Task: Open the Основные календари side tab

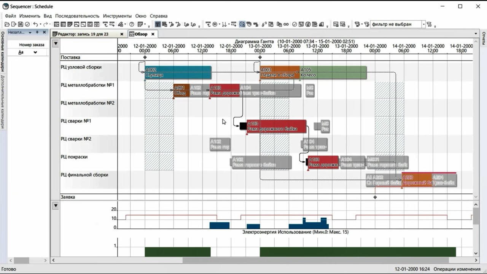Action: (x=3, y=51)
